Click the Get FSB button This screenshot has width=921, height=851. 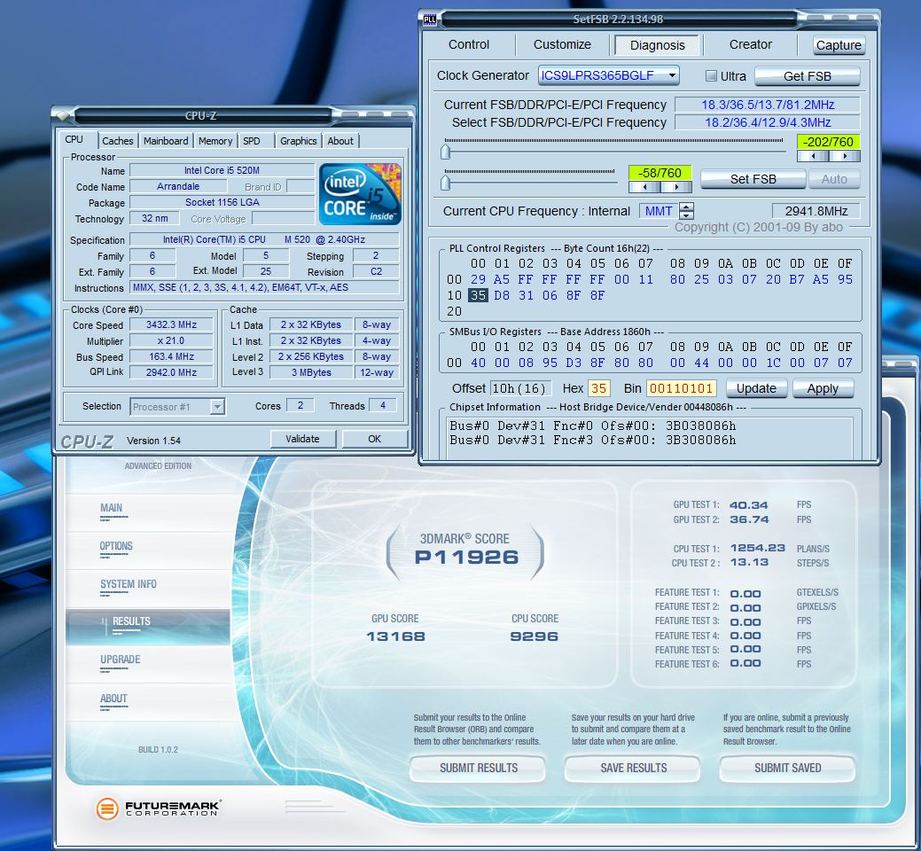click(x=807, y=76)
